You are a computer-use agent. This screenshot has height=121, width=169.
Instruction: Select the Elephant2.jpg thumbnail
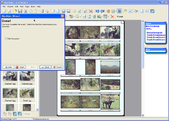click(x=27, y=76)
